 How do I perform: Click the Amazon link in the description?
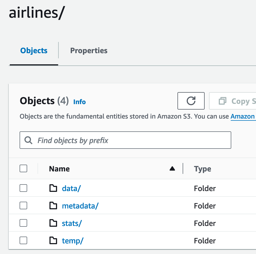click(243, 116)
